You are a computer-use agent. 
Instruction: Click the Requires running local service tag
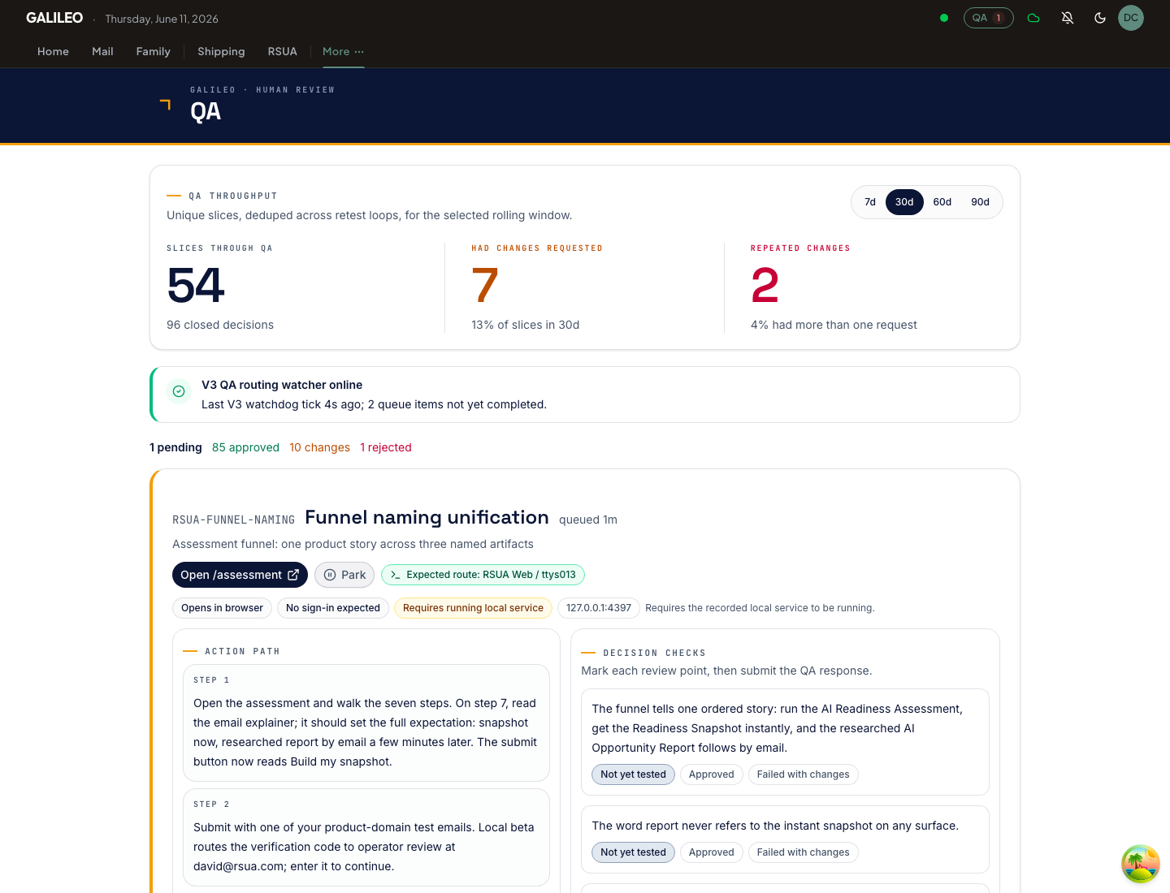tap(473, 608)
